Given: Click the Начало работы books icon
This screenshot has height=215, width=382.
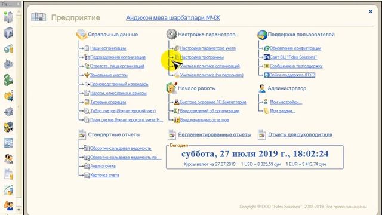Looking at the screenshot, I should coord(171,88).
